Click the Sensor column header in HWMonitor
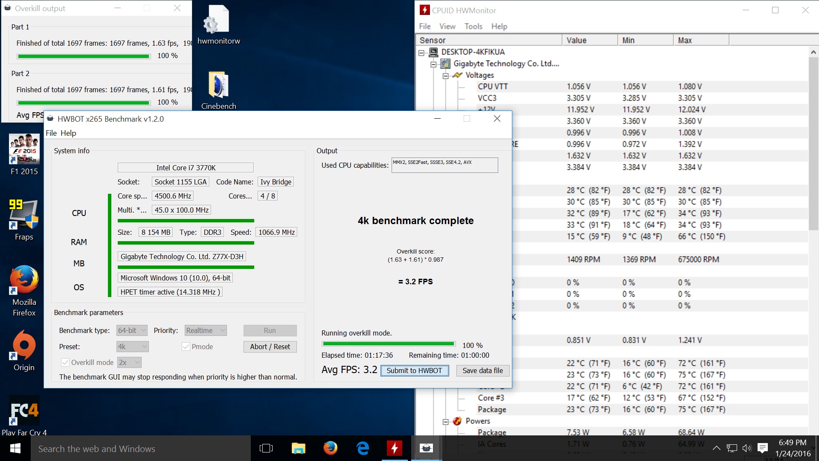Image resolution: width=819 pixels, height=461 pixels. pyautogui.click(x=489, y=40)
